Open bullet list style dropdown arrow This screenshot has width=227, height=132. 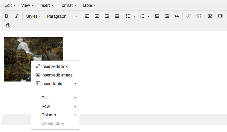click(135, 16)
